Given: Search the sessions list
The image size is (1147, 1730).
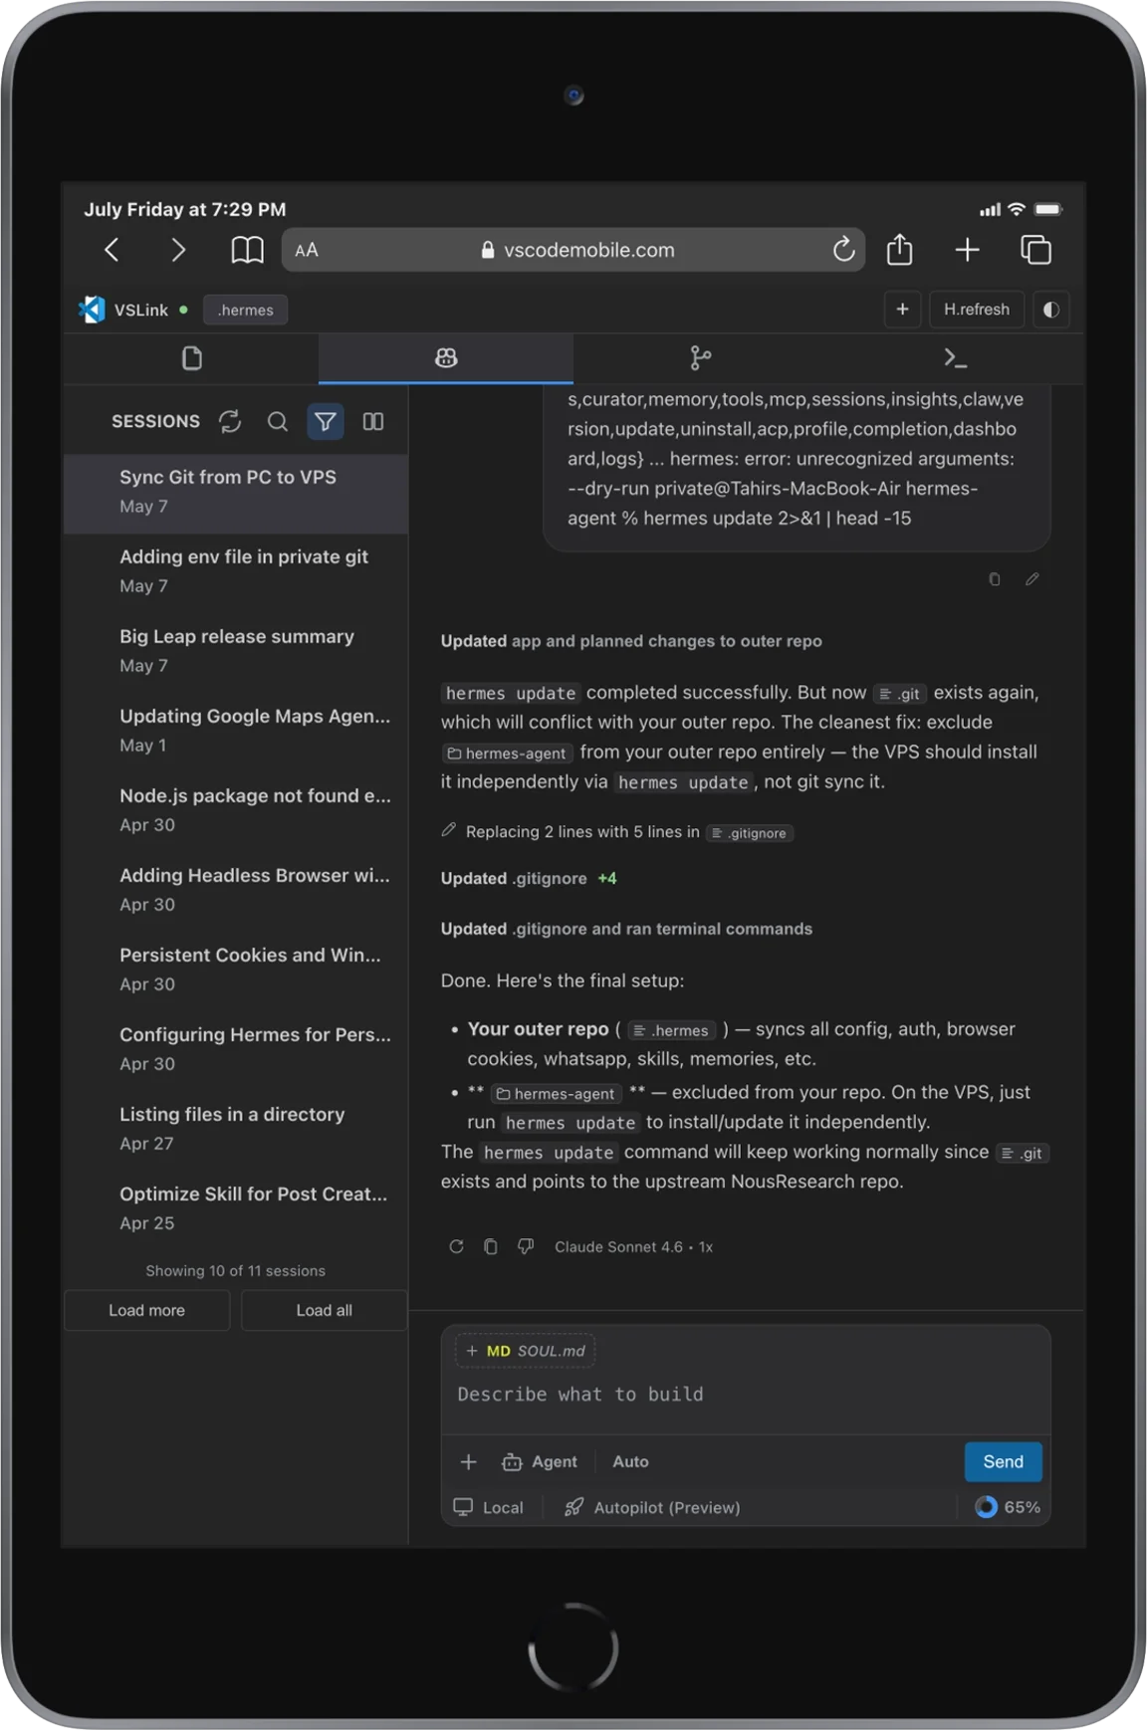Looking at the screenshot, I should point(278,421).
